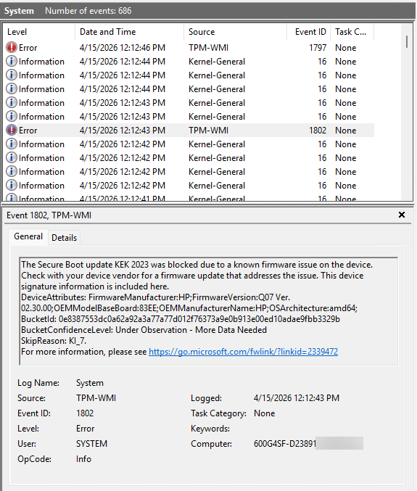Viewport: 417px width, 491px height.
Task: Sort by the Source column header
Action: (235, 32)
